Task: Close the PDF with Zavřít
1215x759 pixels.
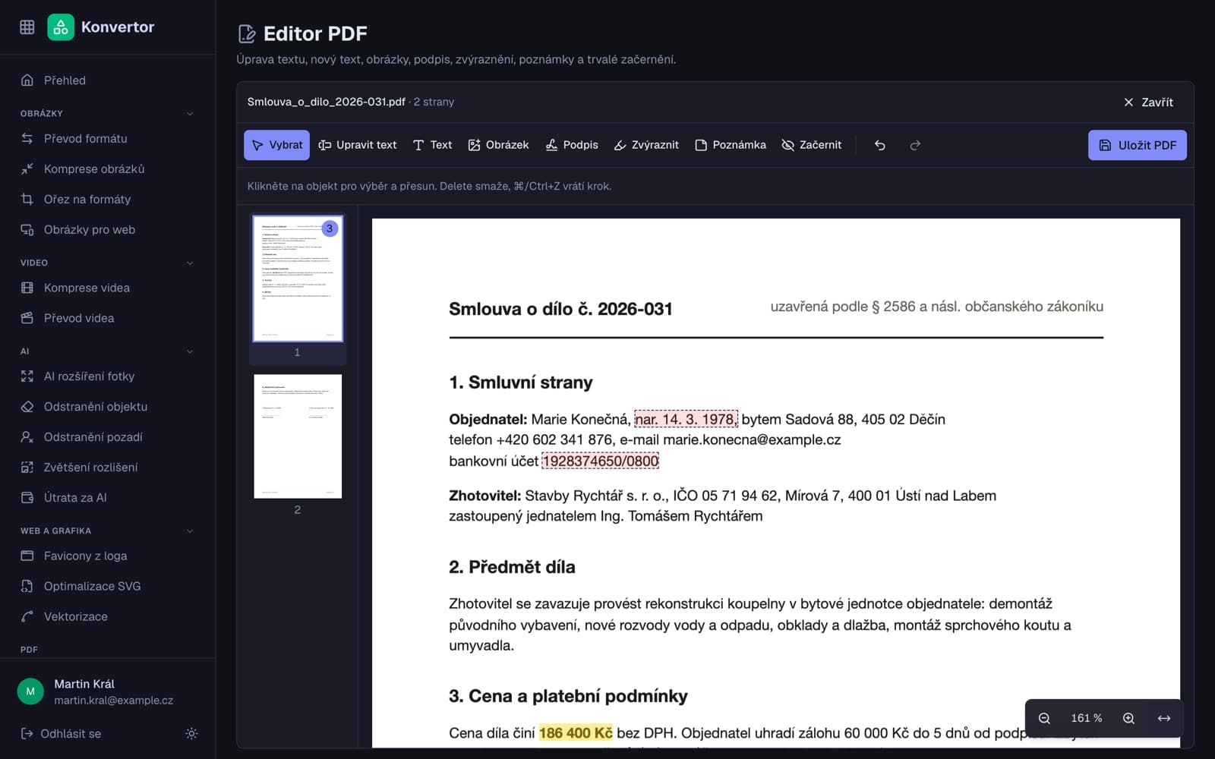Action: (1148, 102)
